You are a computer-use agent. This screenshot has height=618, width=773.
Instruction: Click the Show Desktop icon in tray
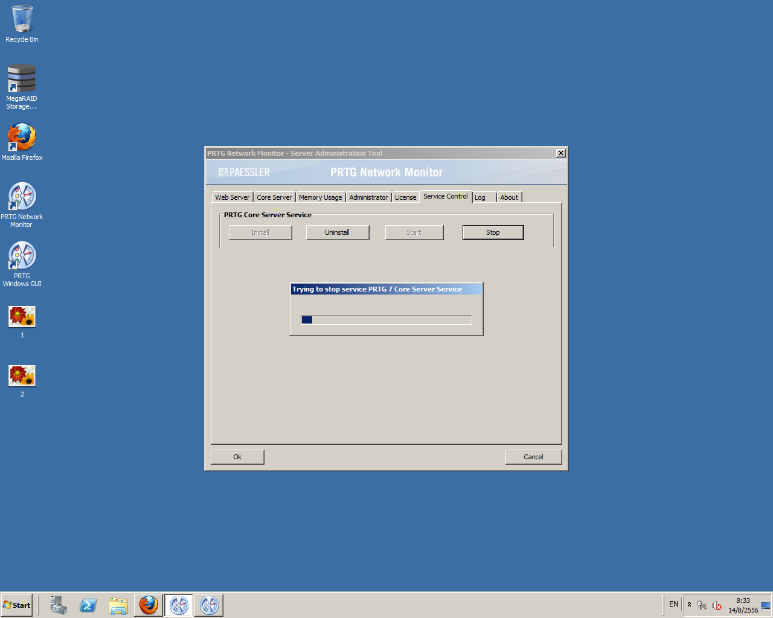tap(766, 605)
